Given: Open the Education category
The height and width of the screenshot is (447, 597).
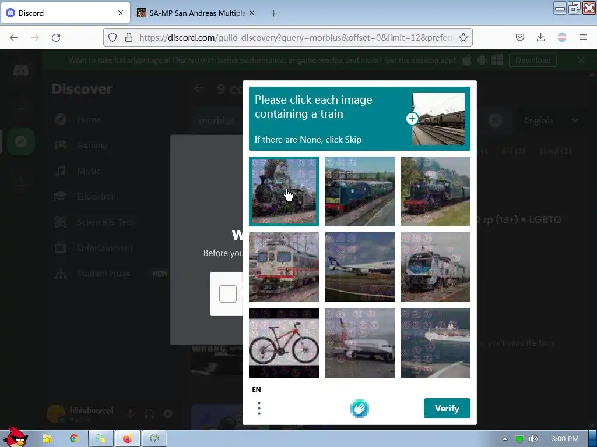Looking at the screenshot, I should point(96,197).
